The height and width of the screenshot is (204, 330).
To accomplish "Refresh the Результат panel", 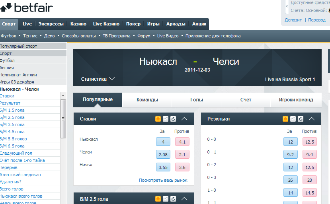I will 301,119.
